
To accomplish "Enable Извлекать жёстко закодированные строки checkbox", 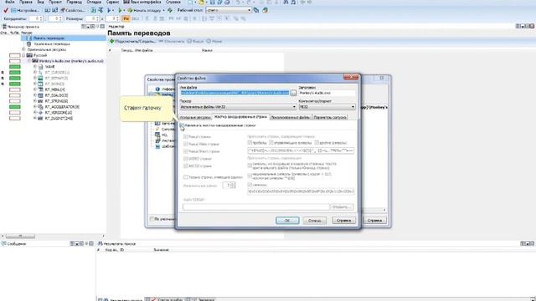I will [182, 125].
